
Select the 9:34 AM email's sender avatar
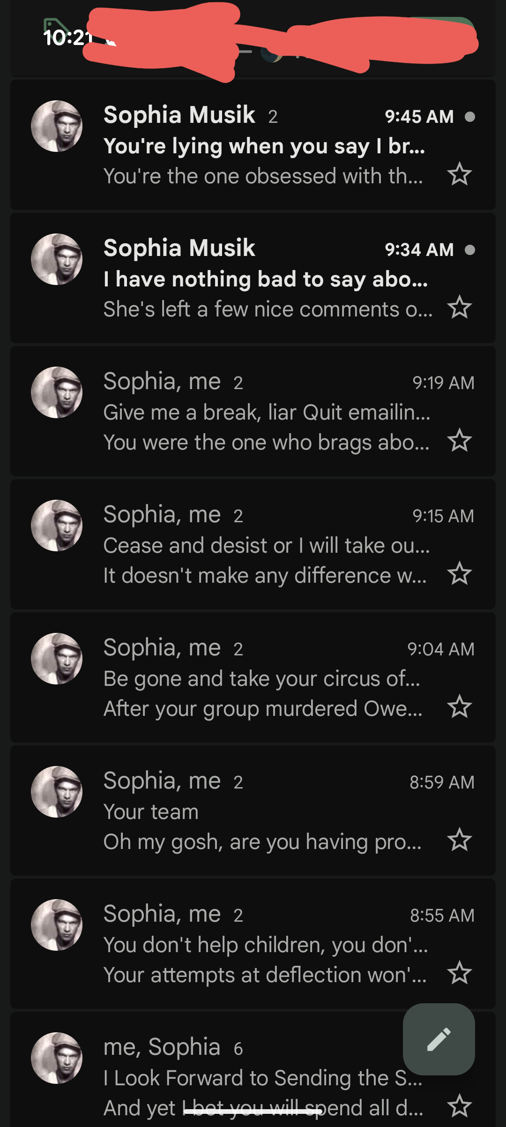point(57,259)
